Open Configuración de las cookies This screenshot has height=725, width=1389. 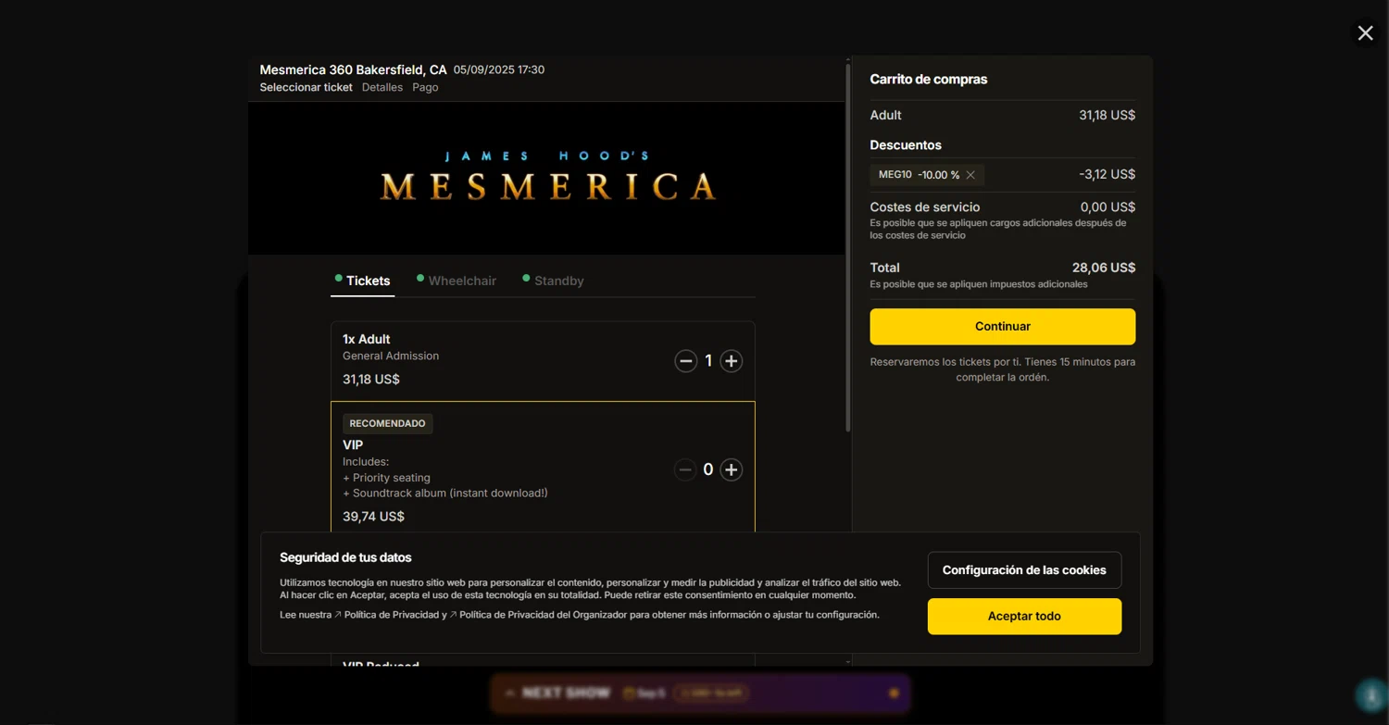(x=1024, y=570)
